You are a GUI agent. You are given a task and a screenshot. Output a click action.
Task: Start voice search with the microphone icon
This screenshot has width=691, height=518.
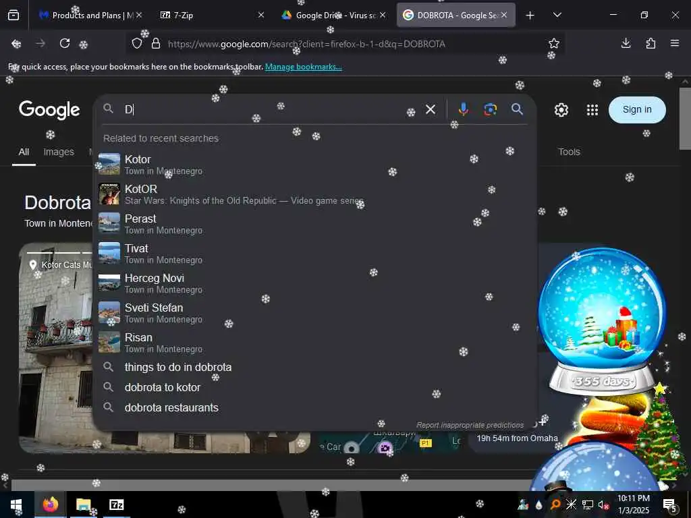[463, 109]
